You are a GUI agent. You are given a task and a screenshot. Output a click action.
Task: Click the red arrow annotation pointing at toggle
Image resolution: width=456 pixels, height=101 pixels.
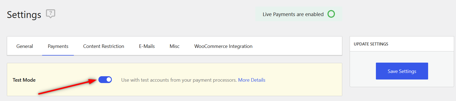point(68,86)
